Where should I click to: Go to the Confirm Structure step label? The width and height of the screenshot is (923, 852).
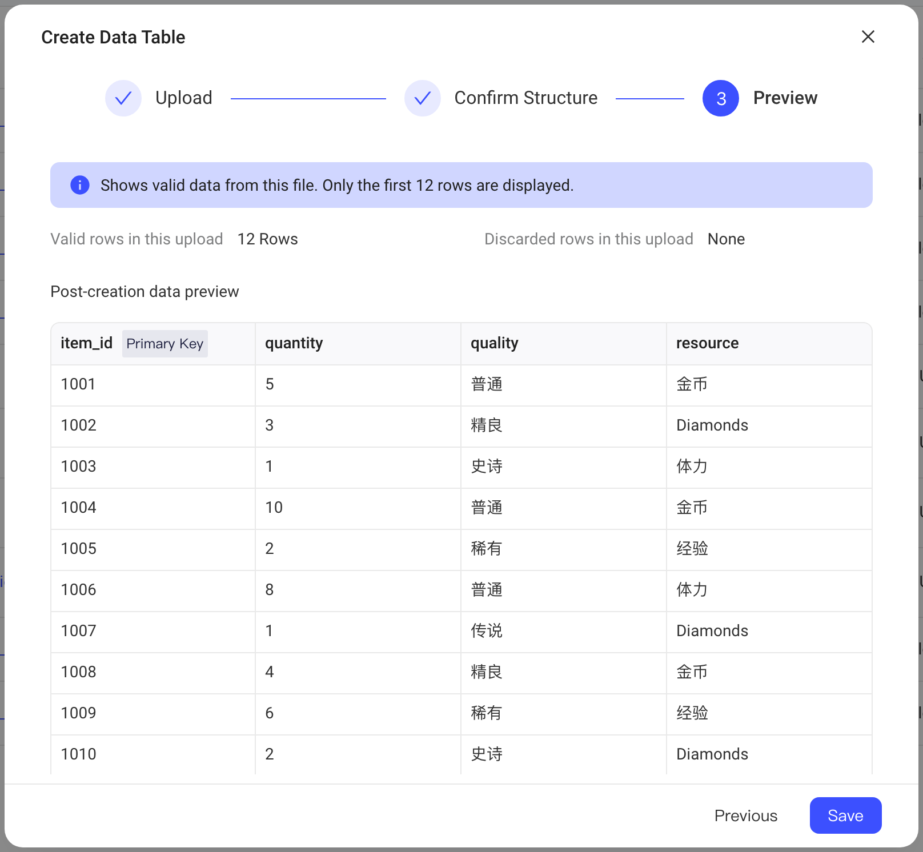pos(526,98)
